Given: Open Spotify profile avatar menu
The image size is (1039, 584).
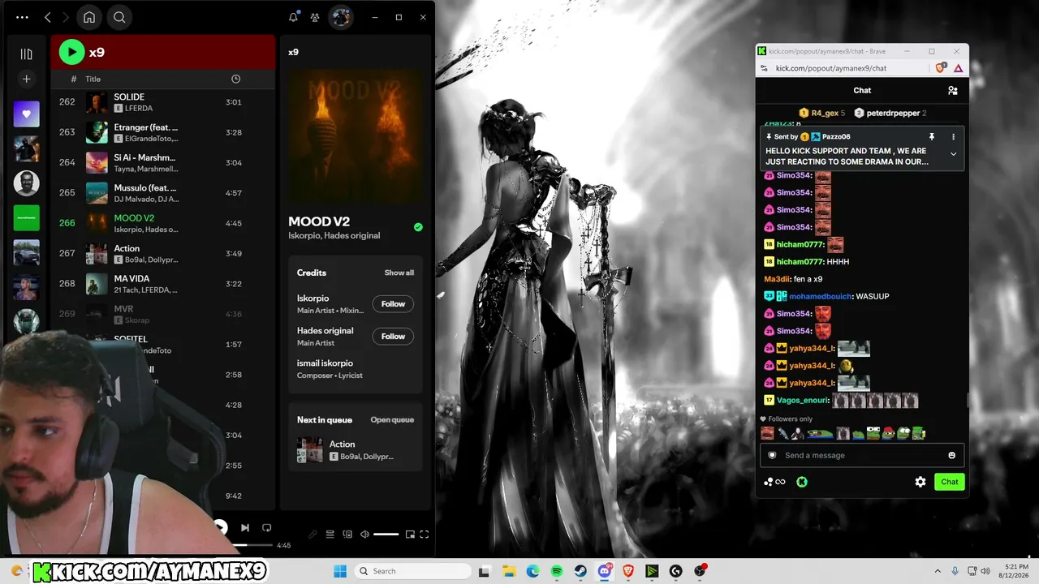Looking at the screenshot, I should point(341,17).
